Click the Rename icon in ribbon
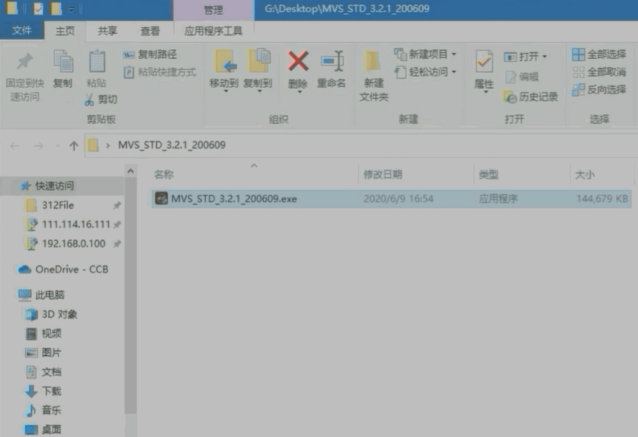This screenshot has height=437, width=638. (x=331, y=63)
